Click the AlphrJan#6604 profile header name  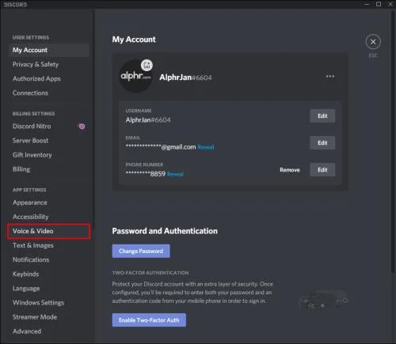[185, 77]
